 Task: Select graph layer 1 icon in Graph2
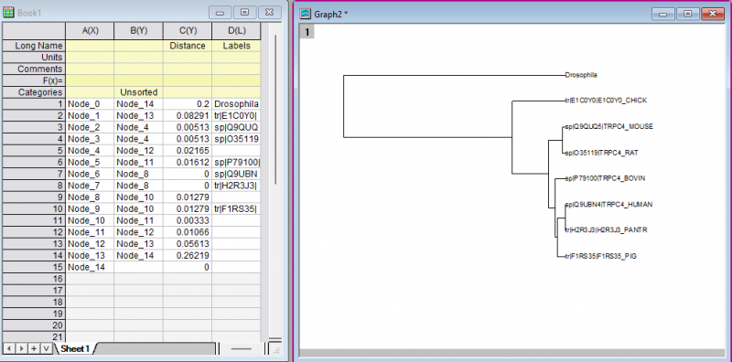click(307, 32)
